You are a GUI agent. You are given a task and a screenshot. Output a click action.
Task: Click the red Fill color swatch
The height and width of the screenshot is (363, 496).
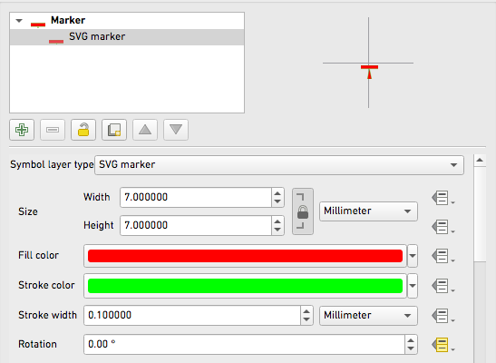click(x=245, y=256)
